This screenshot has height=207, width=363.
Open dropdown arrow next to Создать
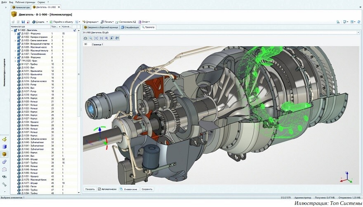click(x=47, y=22)
